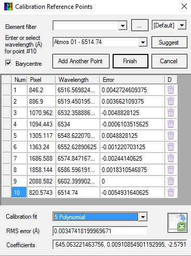The image size is (191, 256).
Task: Click the D column header
Action: click(x=171, y=80)
